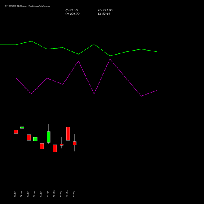Select the 24 Apr date label
The image size is (204, 204).
21,194
